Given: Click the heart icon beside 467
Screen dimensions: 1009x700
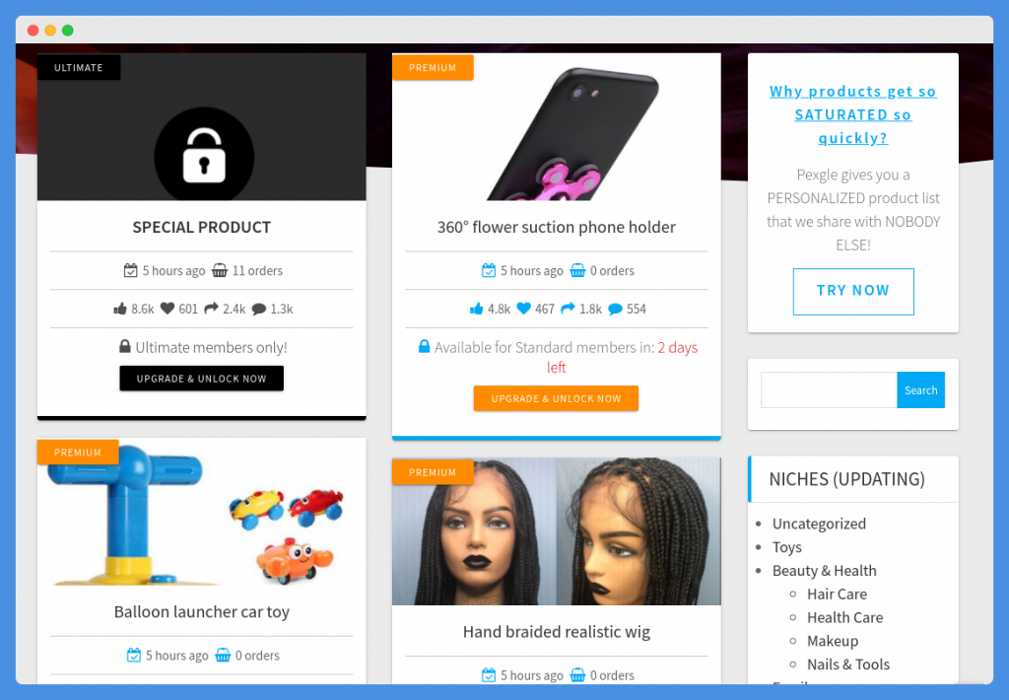Looking at the screenshot, I should click(x=524, y=310).
